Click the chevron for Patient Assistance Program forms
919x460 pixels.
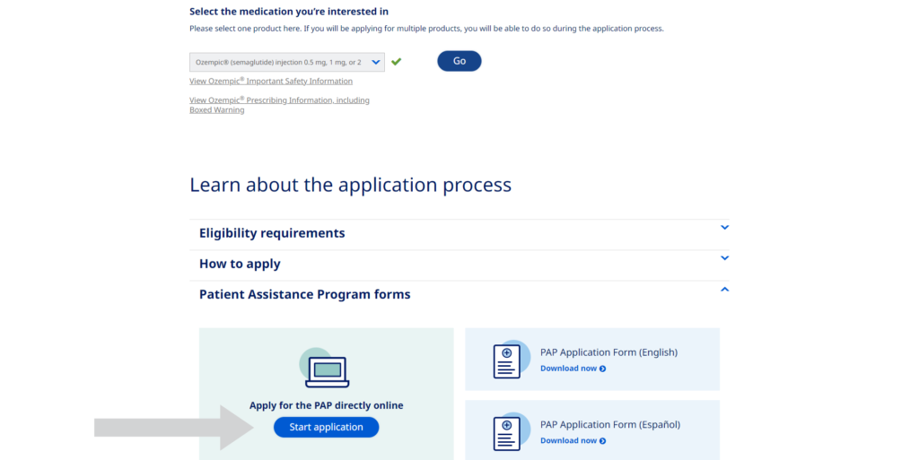tap(724, 289)
